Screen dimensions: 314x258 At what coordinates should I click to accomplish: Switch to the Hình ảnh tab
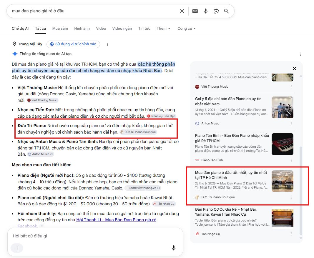click(82, 29)
